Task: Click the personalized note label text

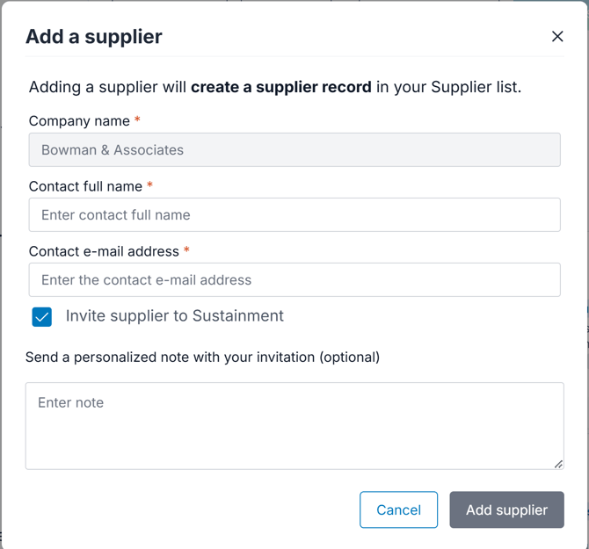Action: click(202, 358)
